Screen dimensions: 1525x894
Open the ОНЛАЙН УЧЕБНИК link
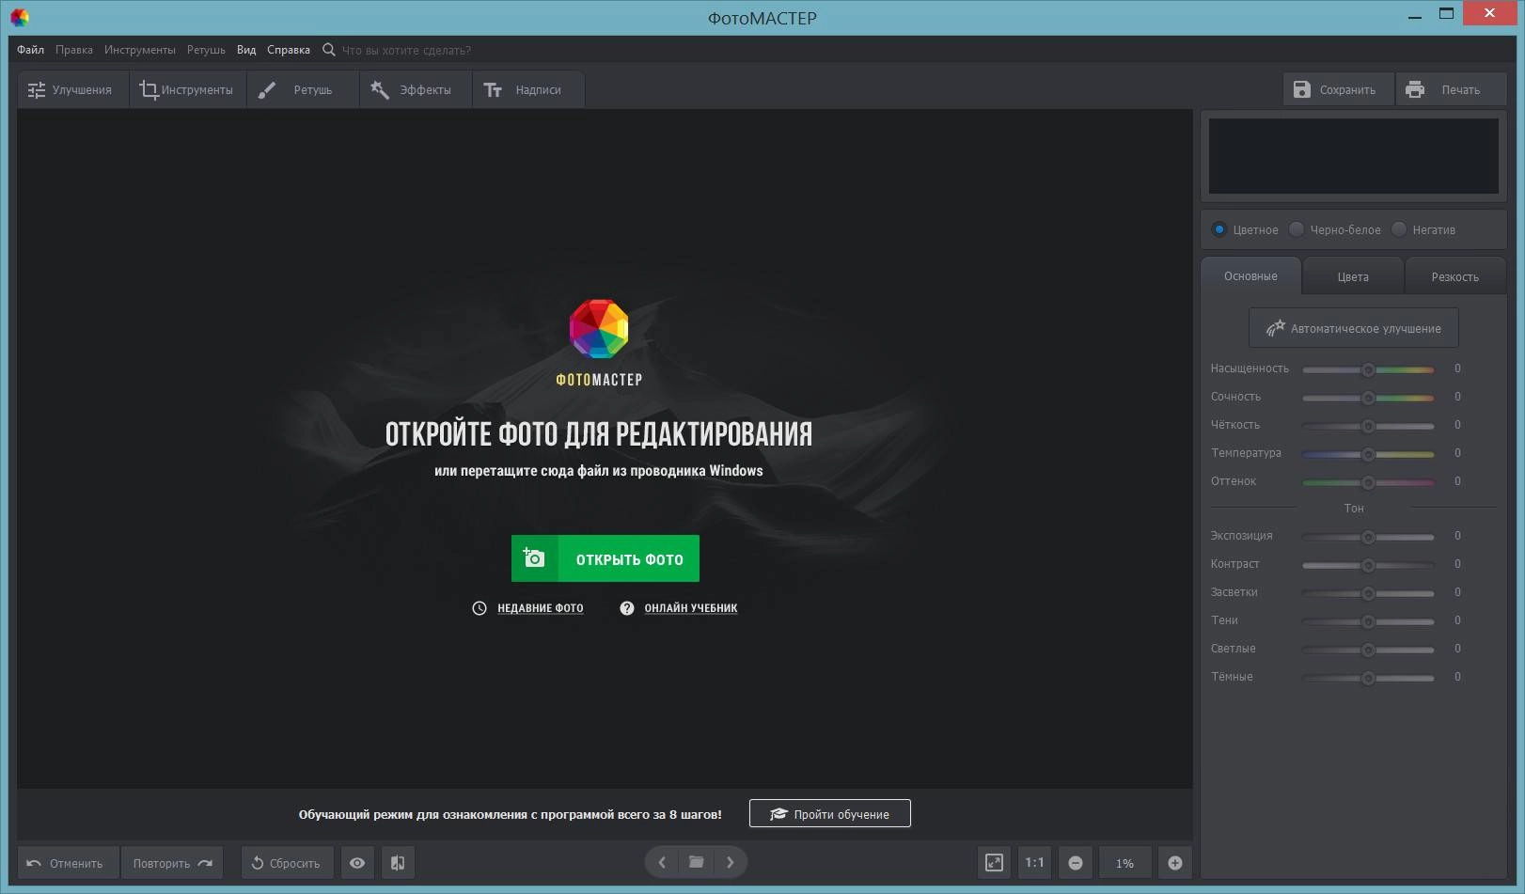(690, 608)
